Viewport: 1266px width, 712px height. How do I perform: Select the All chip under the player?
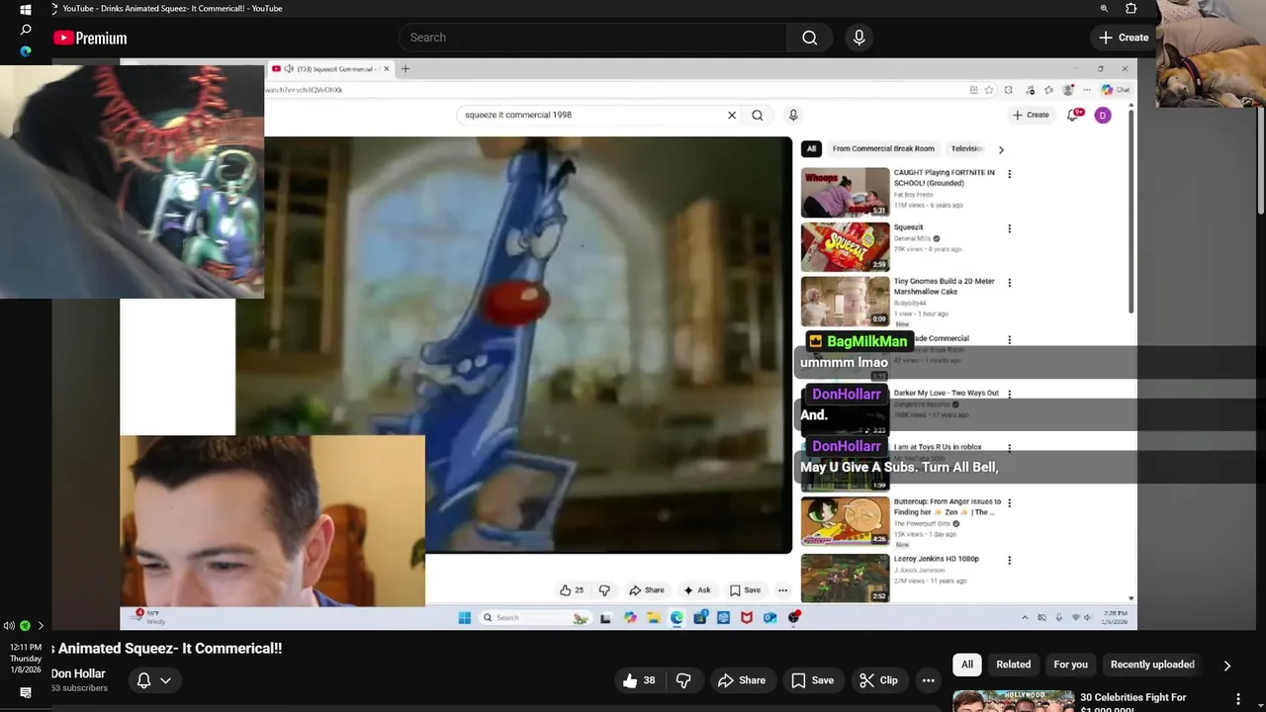(x=967, y=665)
